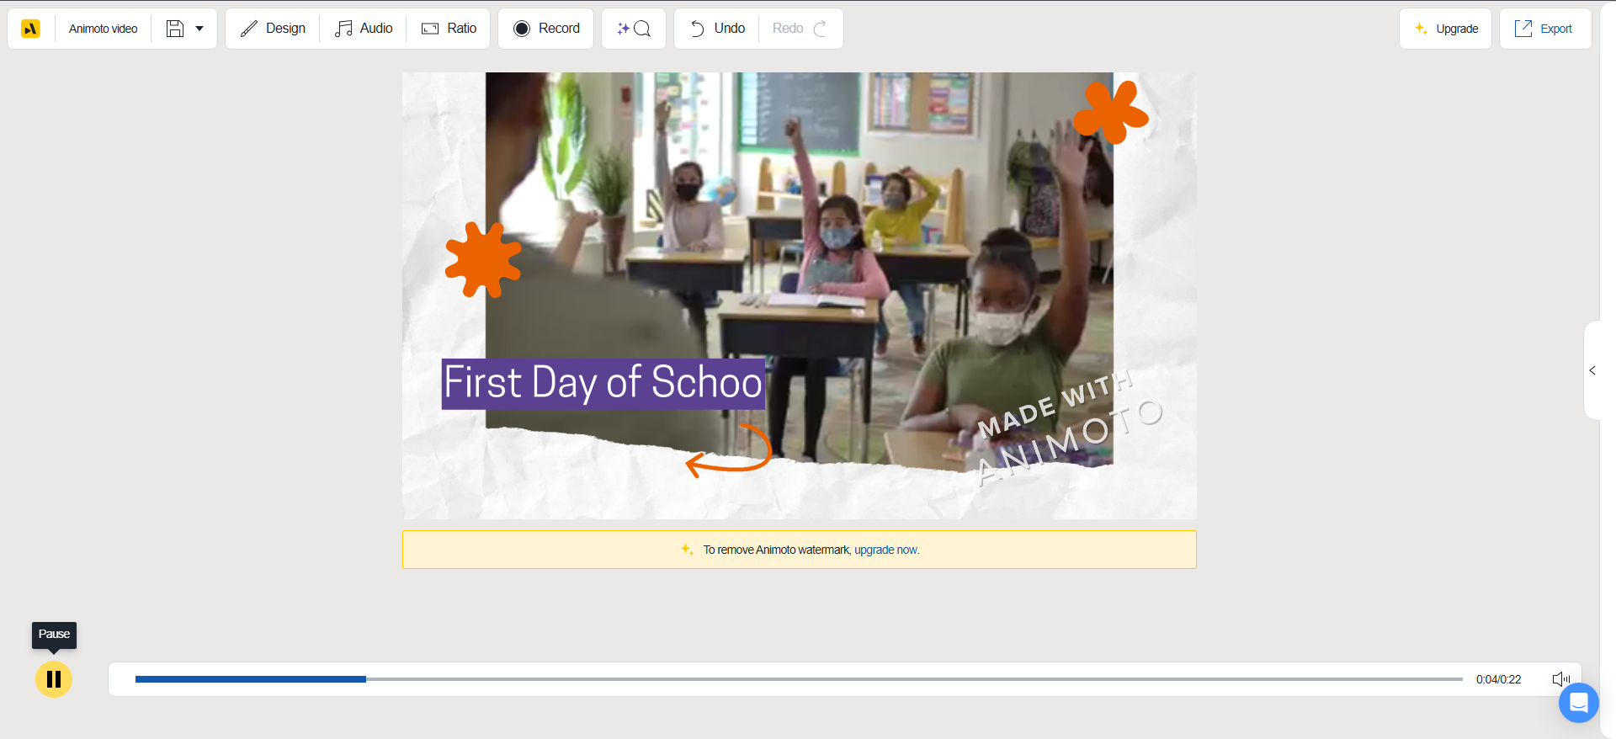Click the playback progress bar
1616x739 pixels.
click(x=799, y=679)
